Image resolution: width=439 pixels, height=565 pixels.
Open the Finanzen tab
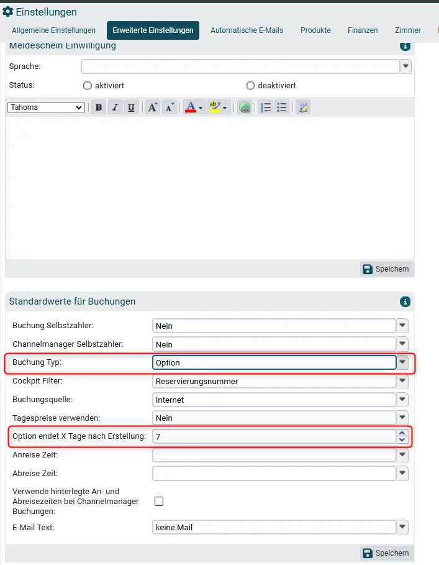pos(363,30)
